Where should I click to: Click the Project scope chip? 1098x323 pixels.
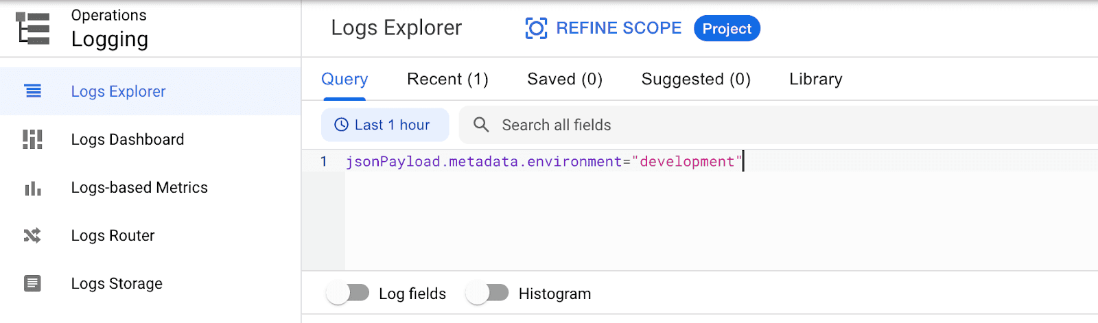click(727, 28)
